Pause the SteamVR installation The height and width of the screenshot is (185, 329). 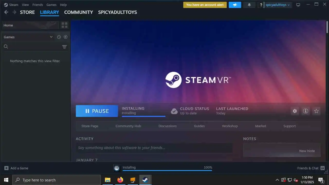point(97,111)
